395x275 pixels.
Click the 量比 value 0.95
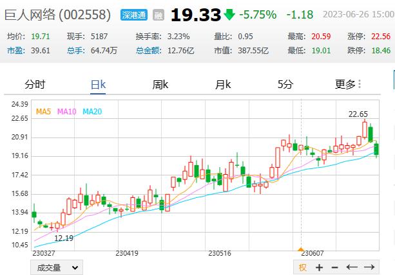(246, 37)
